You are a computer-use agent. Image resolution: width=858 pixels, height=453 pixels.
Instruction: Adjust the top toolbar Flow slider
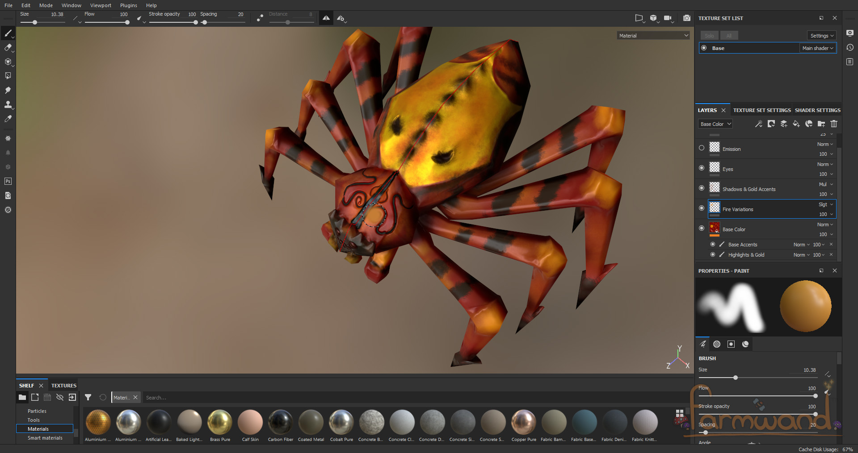[x=106, y=22]
